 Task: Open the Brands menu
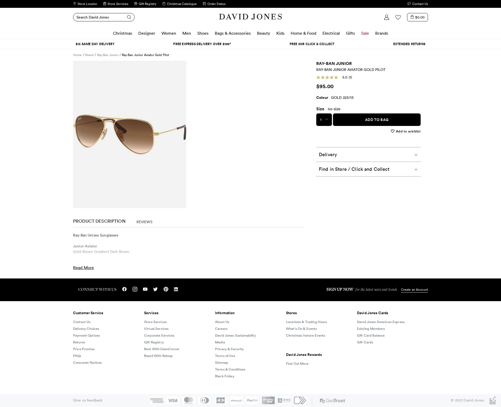point(381,33)
